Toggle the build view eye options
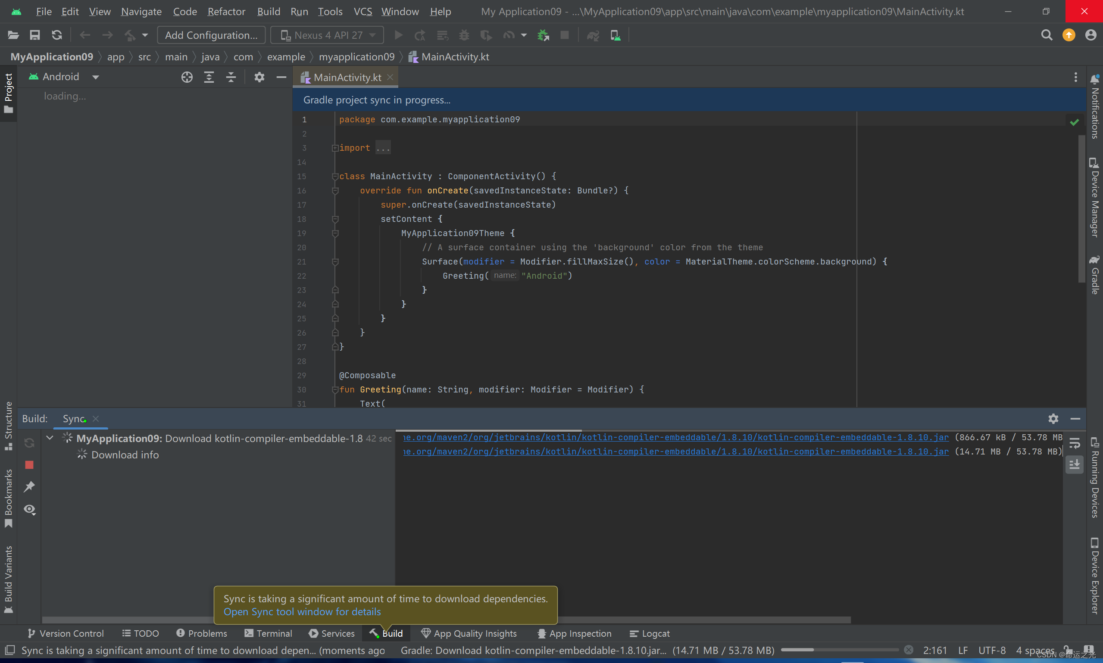This screenshot has width=1103, height=663. (x=29, y=509)
